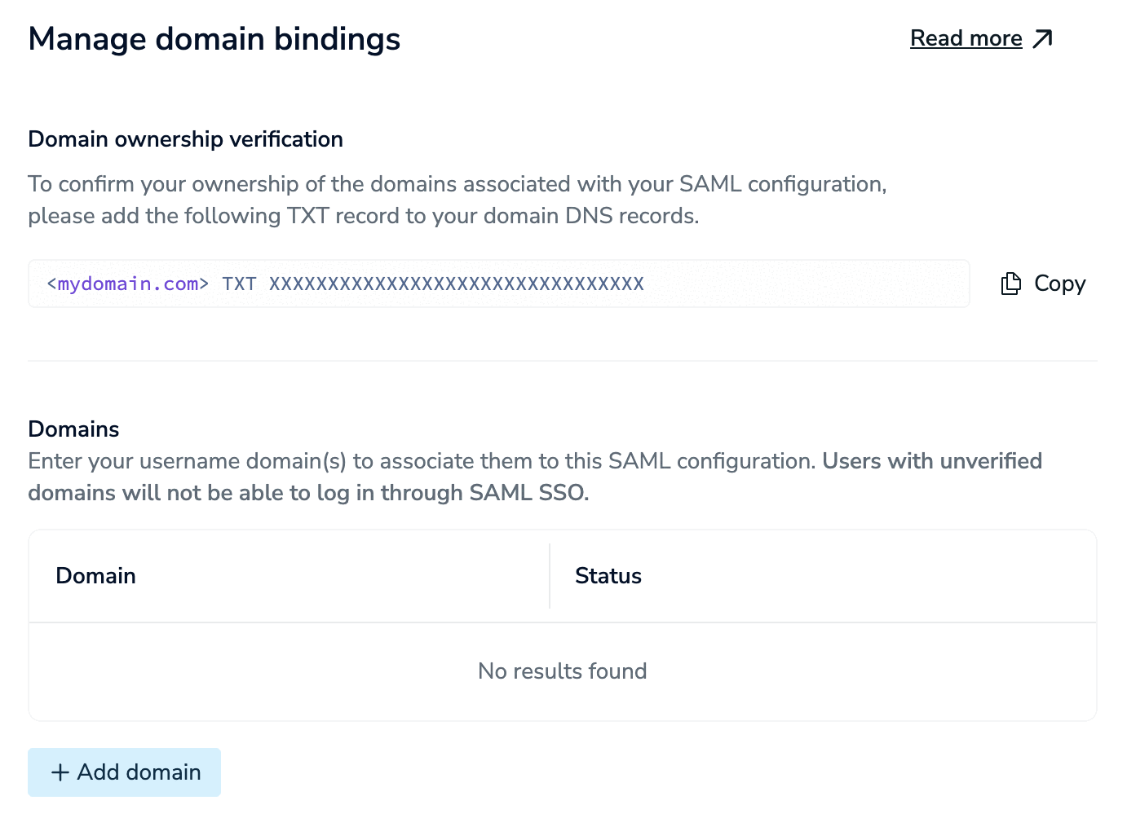This screenshot has height=818, width=1127.
Task: Click the No results found message
Action: tap(562, 671)
